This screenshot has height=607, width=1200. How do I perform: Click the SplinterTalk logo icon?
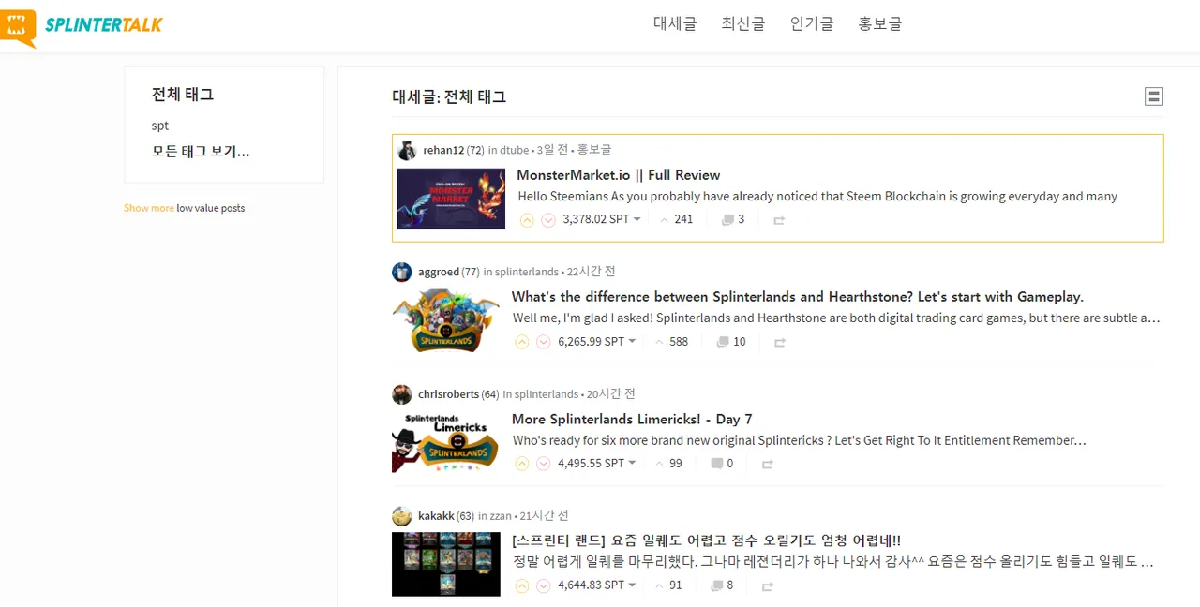(19, 27)
